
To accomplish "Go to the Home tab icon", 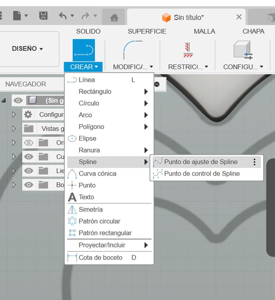I will coord(114,18).
